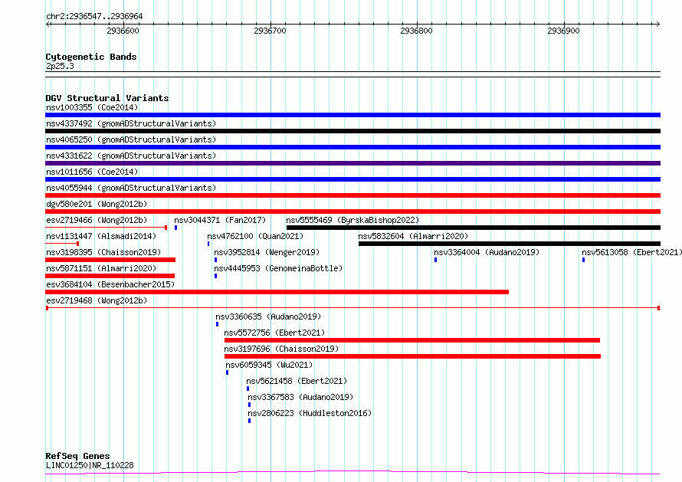The image size is (682, 482).
Task: Open nsv5572756 (Ebert2021) label
Action: tap(274, 333)
